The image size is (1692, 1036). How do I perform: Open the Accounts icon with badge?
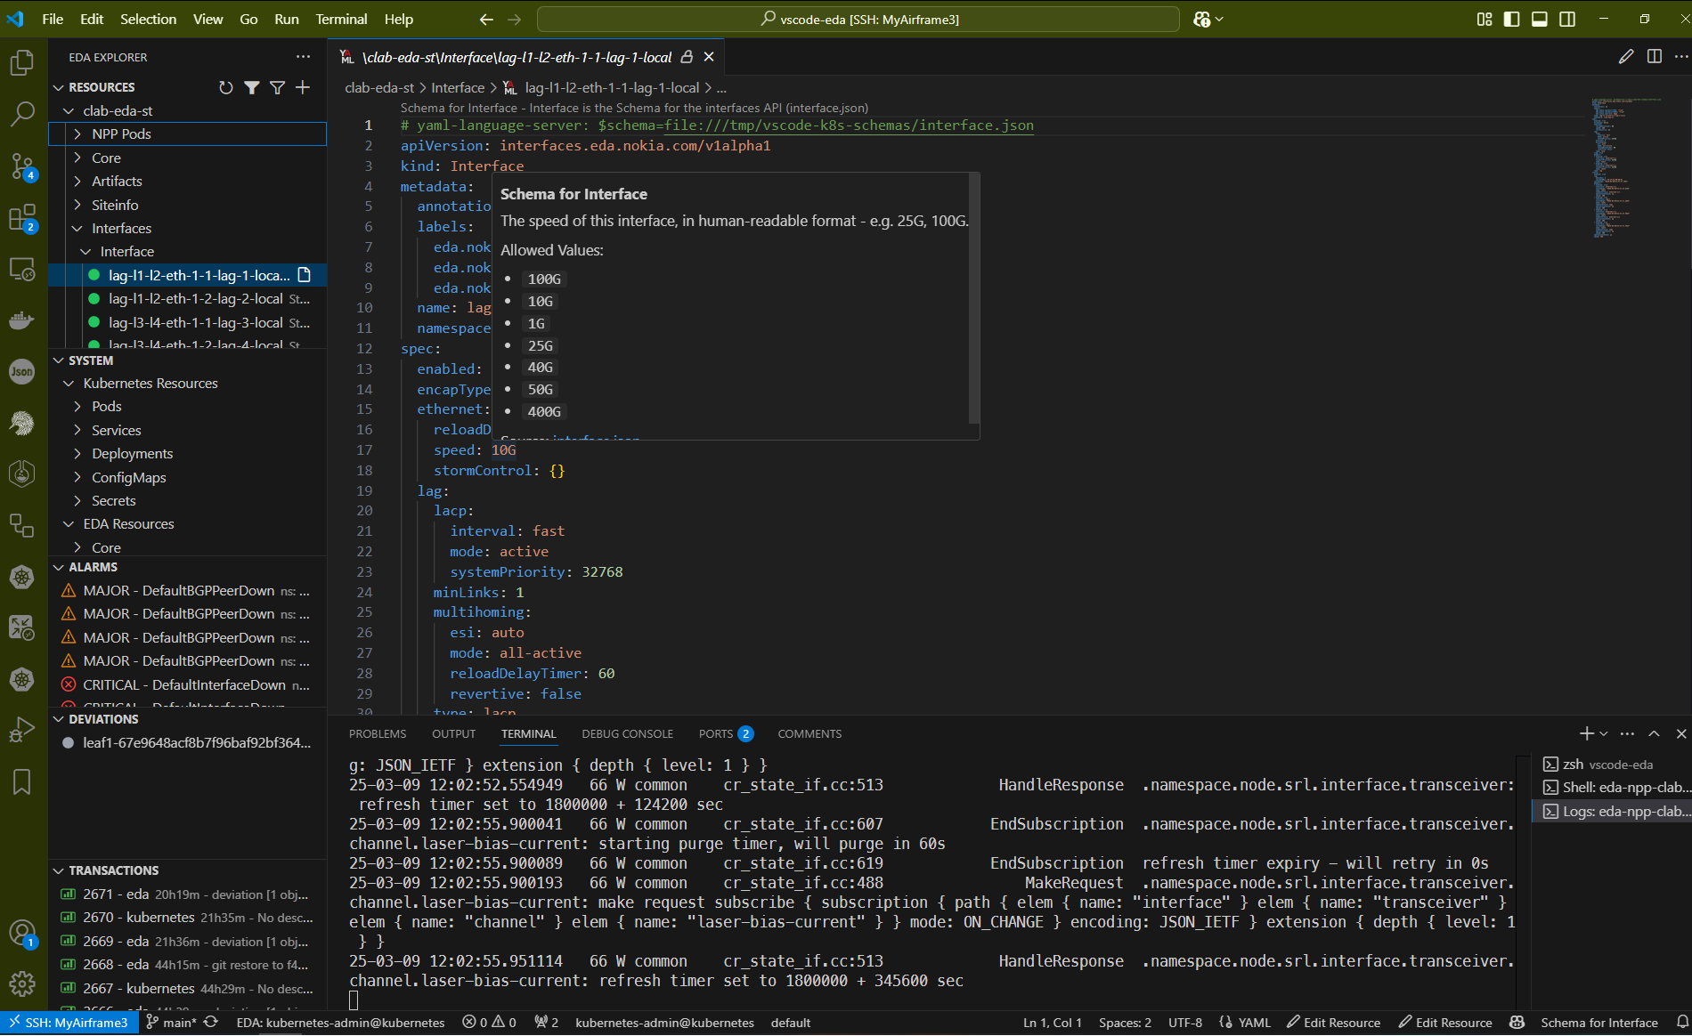22,934
